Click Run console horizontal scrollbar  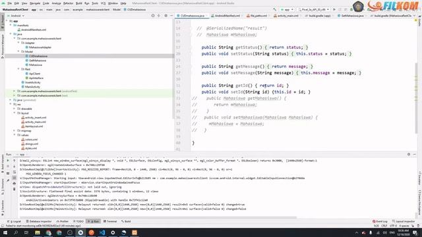158,217
